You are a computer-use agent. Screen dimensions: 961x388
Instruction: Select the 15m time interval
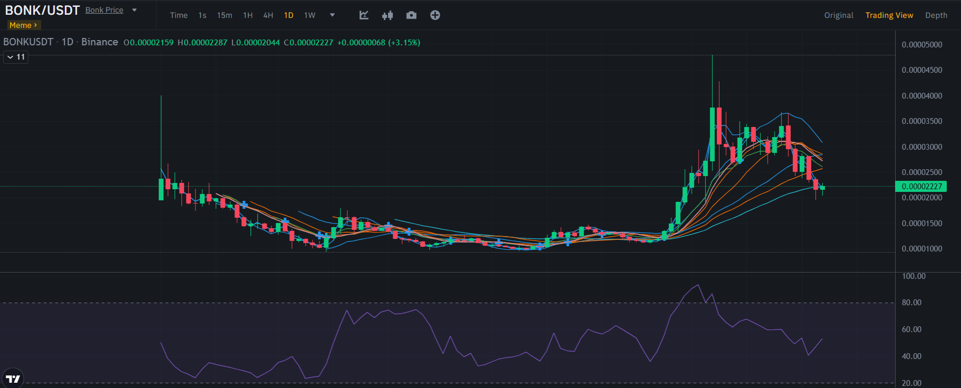pyautogui.click(x=225, y=15)
